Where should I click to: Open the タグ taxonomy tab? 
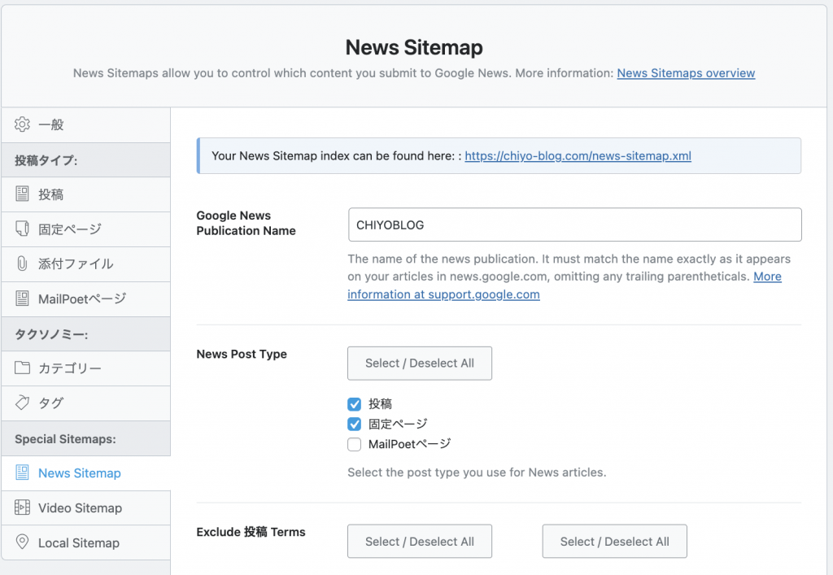86,403
